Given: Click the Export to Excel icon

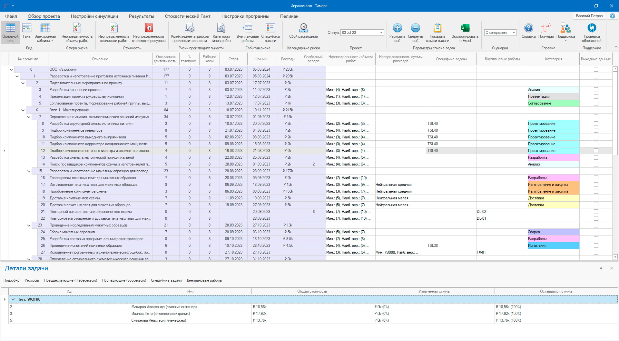Looking at the screenshot, I should point(465,28).
